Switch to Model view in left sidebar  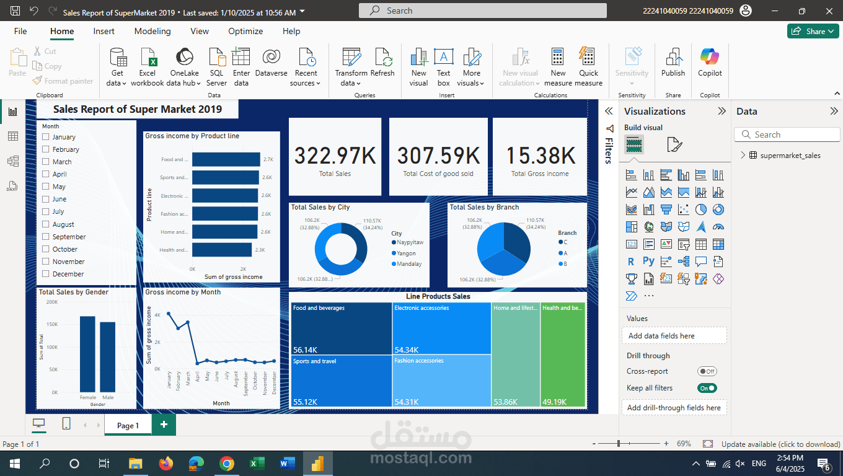[x=12, y=161]
